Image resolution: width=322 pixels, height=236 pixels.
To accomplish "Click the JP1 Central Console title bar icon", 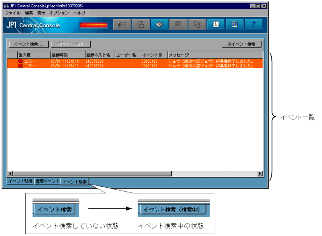I will 7,6.
